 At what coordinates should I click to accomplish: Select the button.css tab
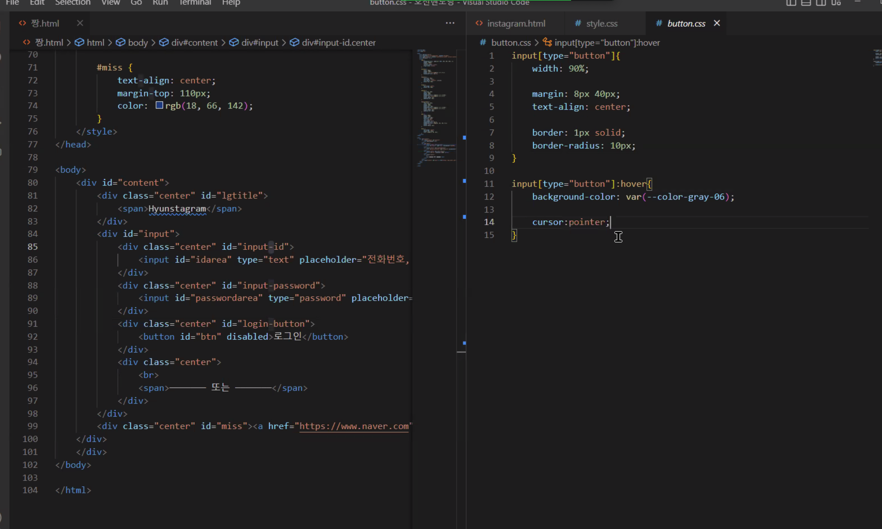click(x=686, y=23)
